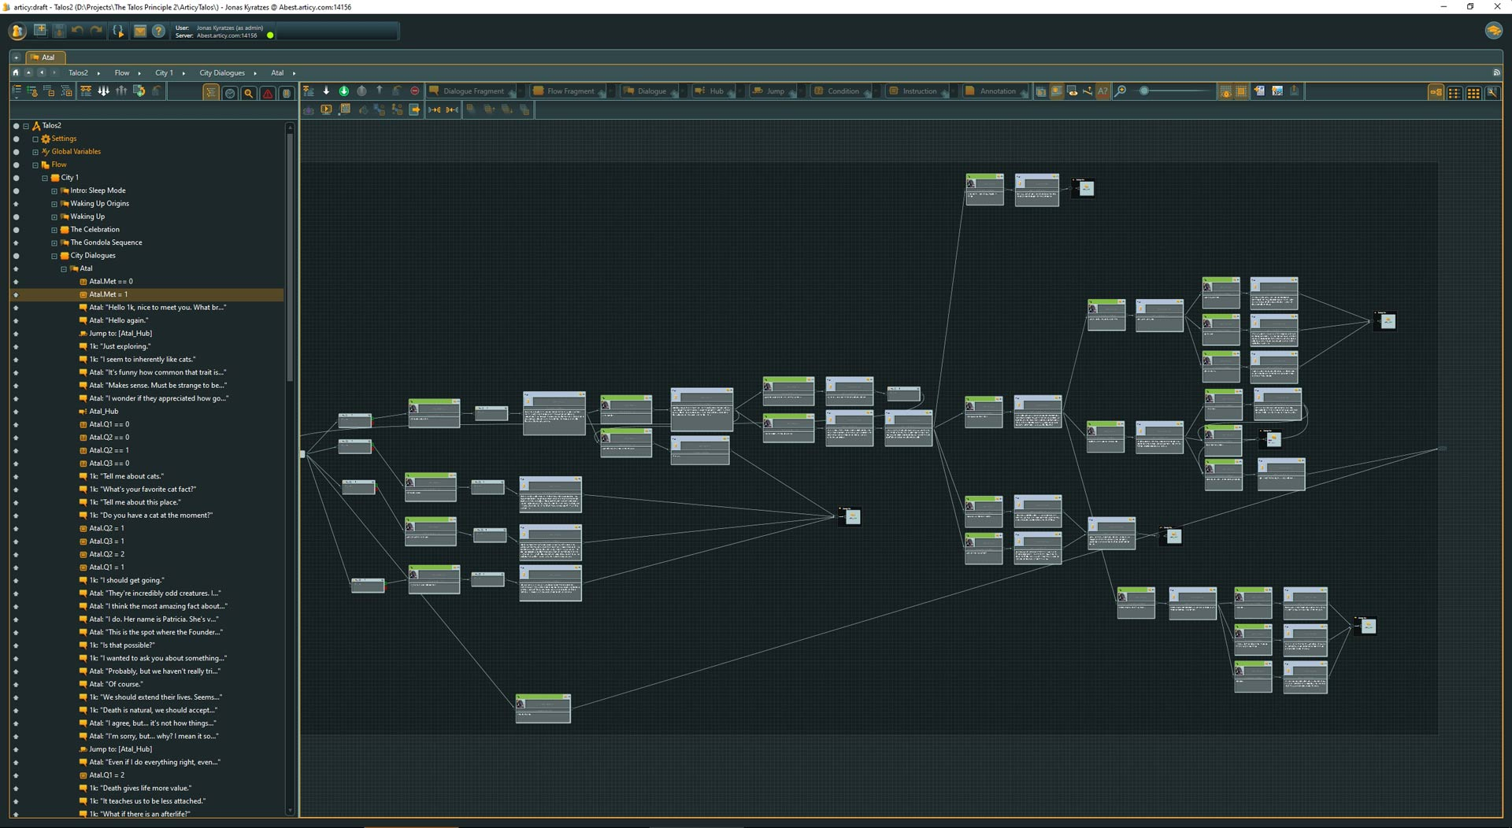The image size is (1512, 828).
Task: Switch to tile grid view icon
Action: (x=1473, y=92)
